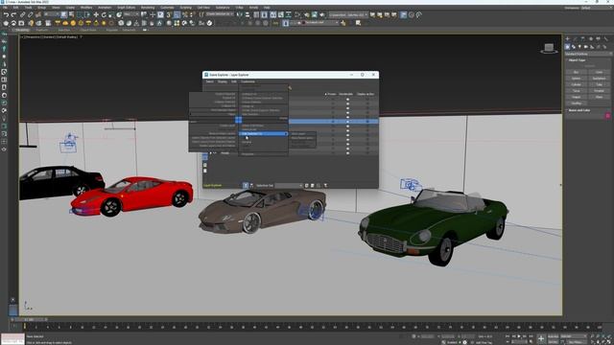This screenshot has width=614, height=345.
Task: Open the selection filter dropdown in toolbar
Action: coord(52,14)
